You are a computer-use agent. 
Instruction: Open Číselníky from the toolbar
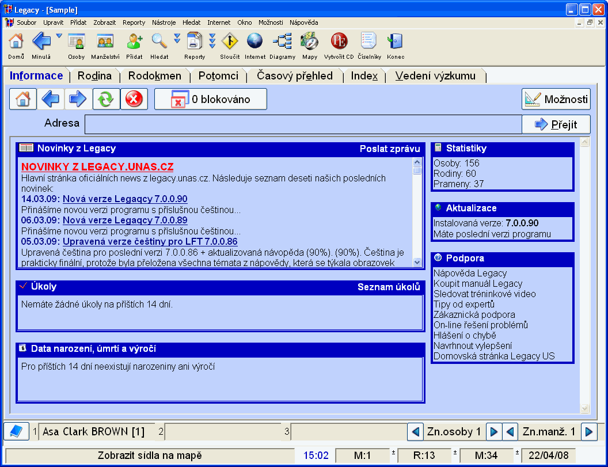[369, 41]
